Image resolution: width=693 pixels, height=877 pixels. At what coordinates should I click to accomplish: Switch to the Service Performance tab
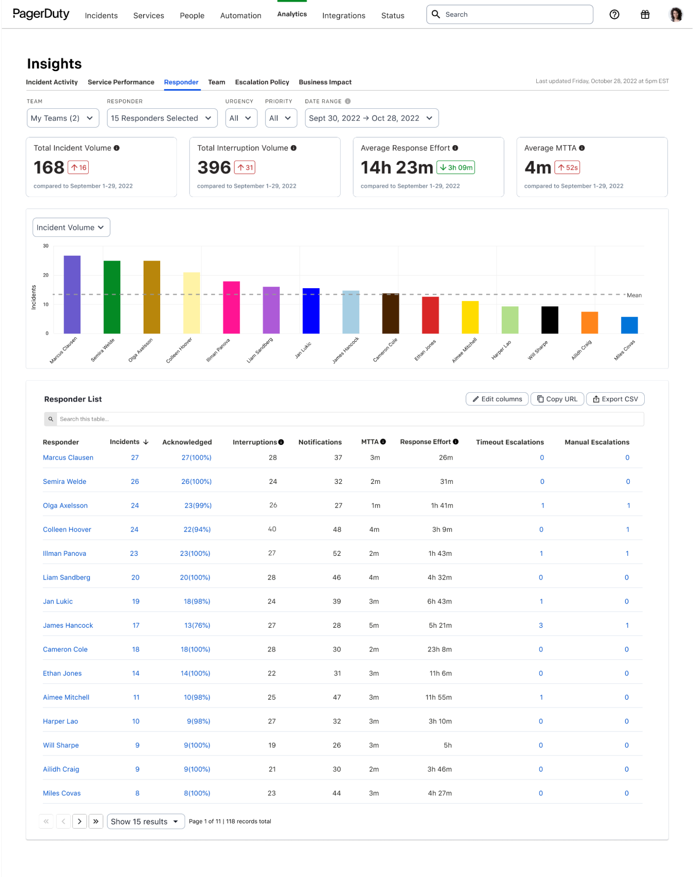(x=121, y=82)
